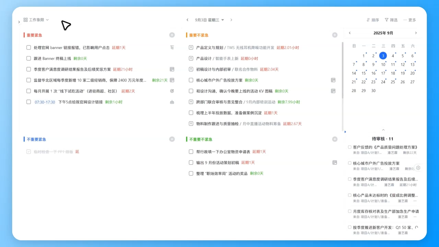The image size is (439, 247).
Task: Open the 排序 sort menu
Action: (372, 20)
